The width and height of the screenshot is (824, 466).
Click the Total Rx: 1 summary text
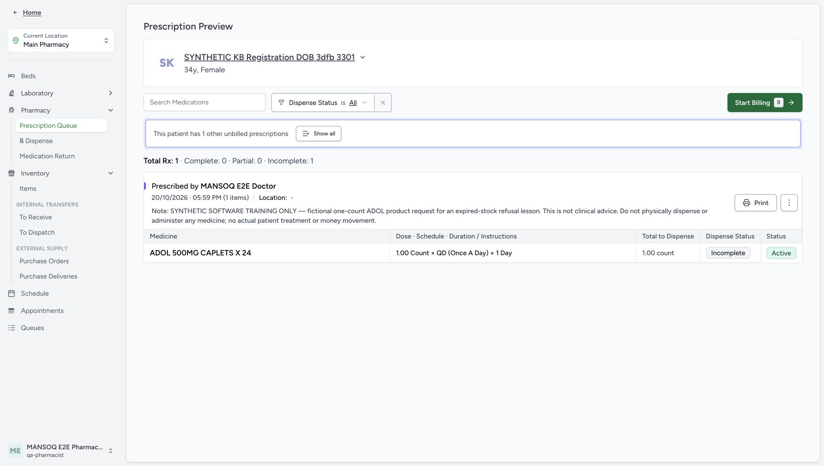pos(161,161)
